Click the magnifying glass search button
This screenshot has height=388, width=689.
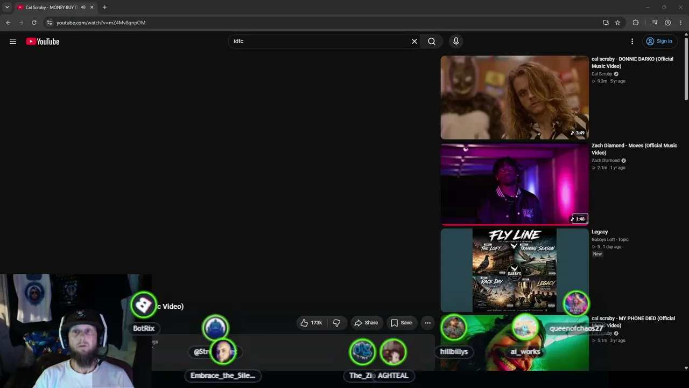tap(432, 41)
